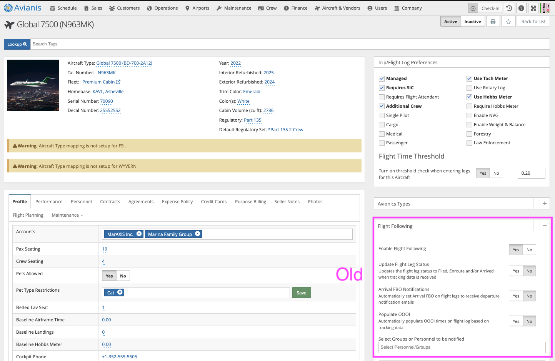Viewport: 555px width, 361px height.
Task: Check the Enable Weight & Balance checkbox
Action: pos(469,125)
